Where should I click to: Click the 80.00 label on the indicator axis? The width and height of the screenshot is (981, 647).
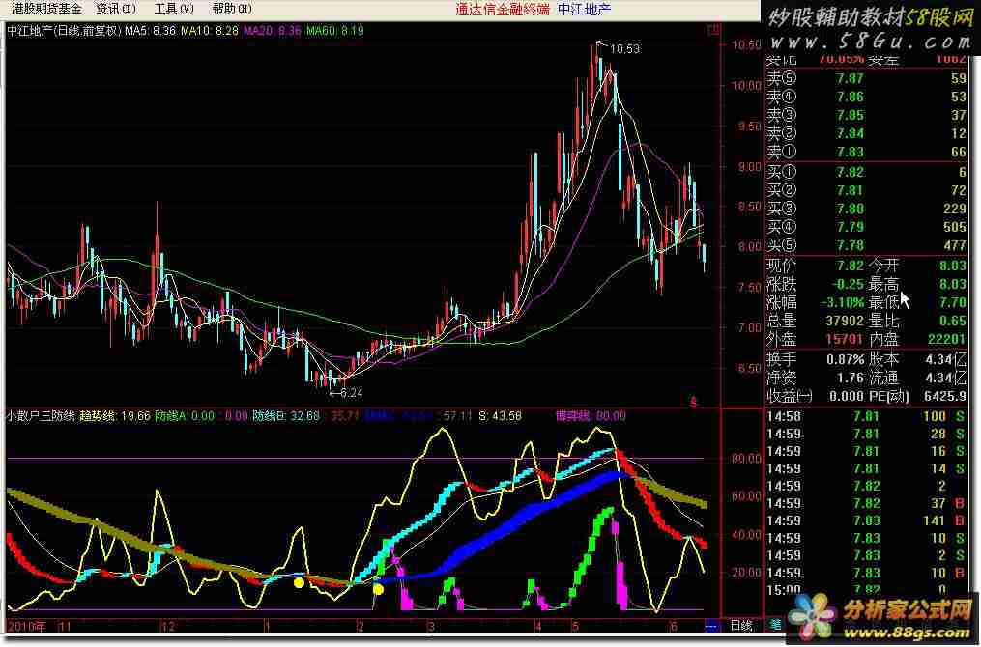click(x=745, y=459)
